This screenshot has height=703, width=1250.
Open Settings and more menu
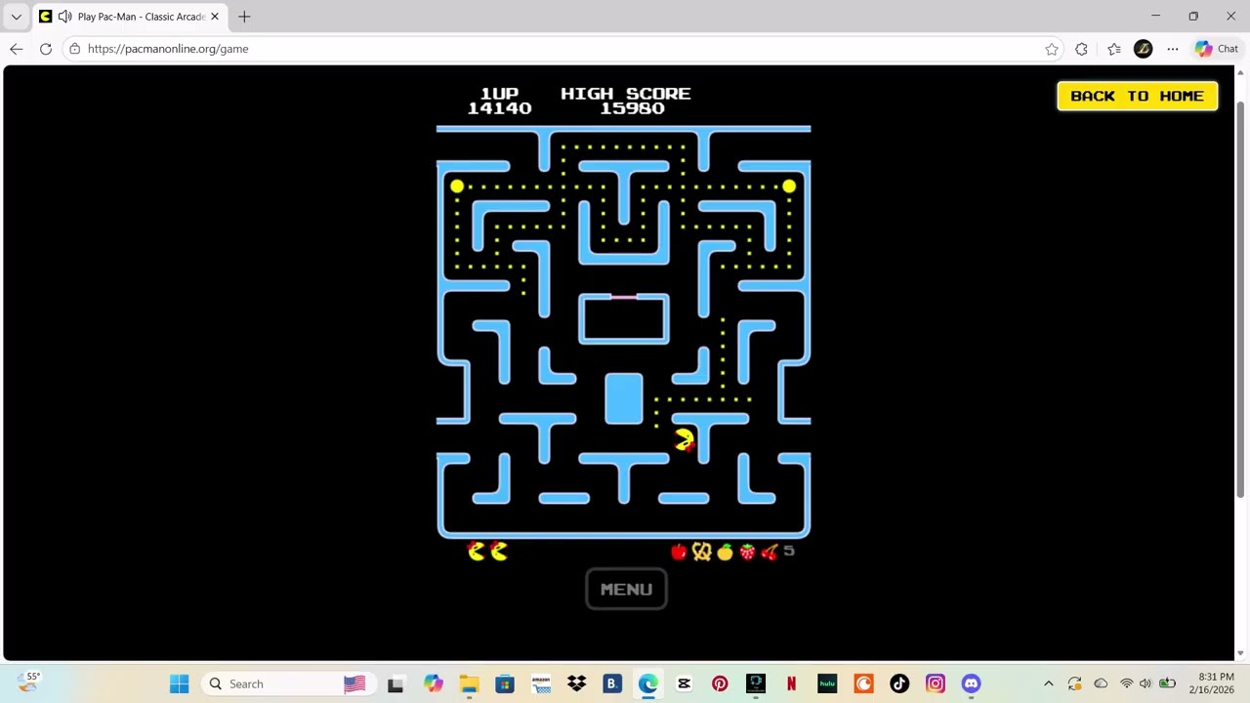(1173, 49)
